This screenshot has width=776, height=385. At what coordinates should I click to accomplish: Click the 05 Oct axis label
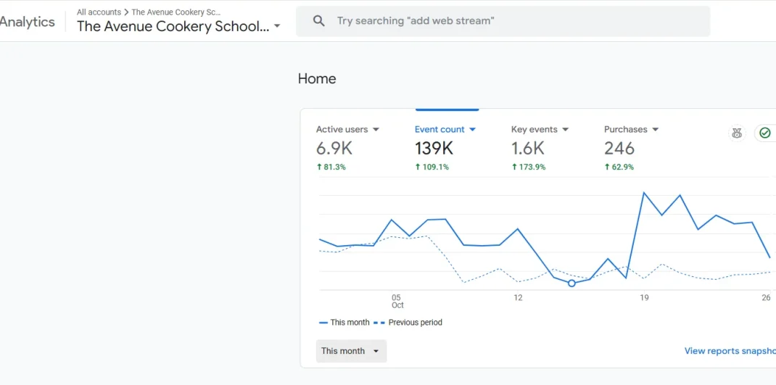tap(397, 302)
